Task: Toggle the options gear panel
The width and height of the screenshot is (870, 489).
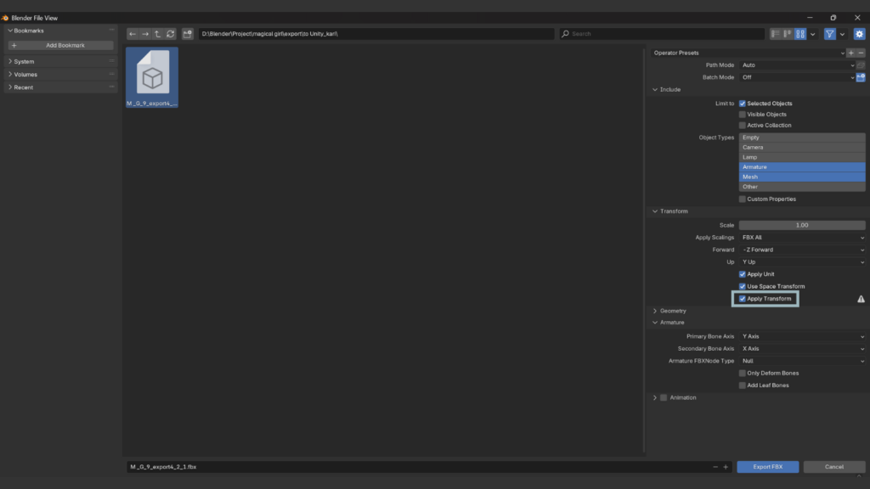Action: click(x=859, y=34)
